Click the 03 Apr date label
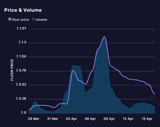Viewport: 160px width, 127px height. click(72, 118)
